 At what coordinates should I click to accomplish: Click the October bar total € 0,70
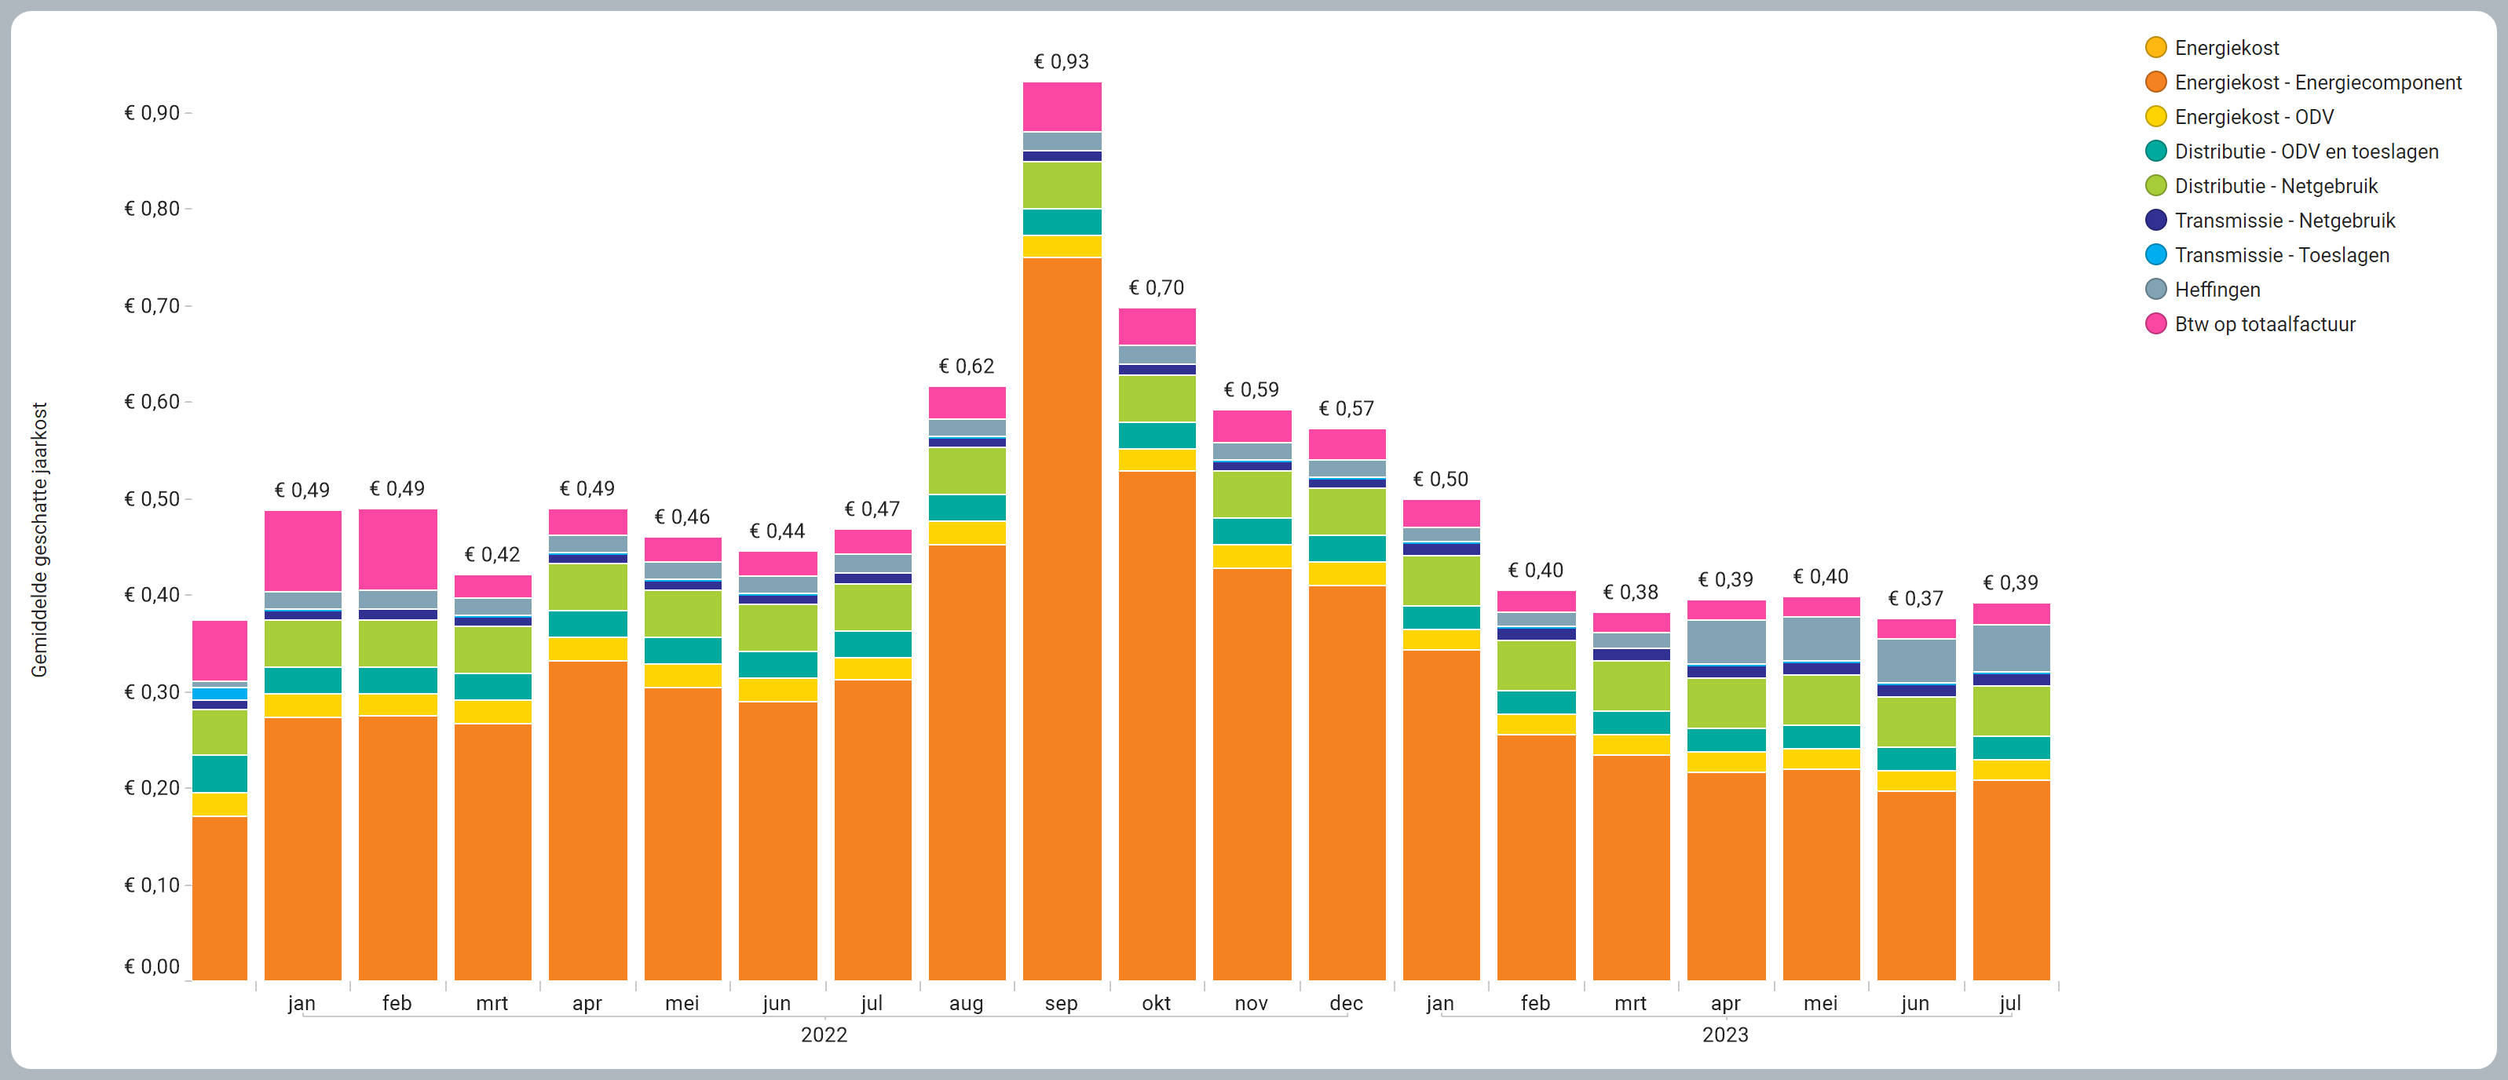1157,288
